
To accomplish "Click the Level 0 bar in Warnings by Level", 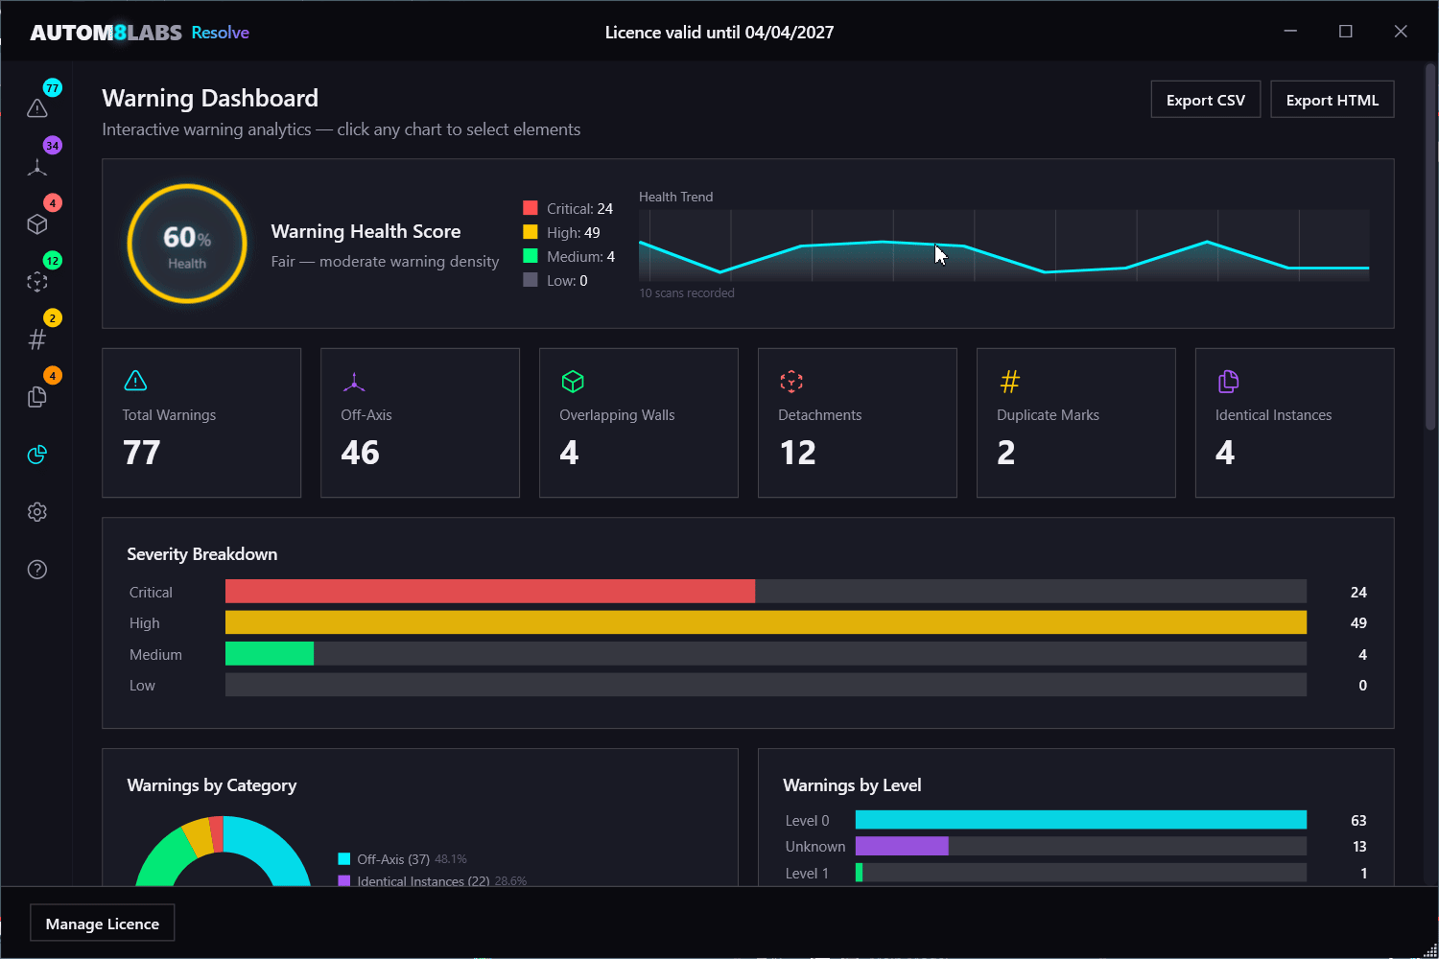I will tap(1080, 820).
